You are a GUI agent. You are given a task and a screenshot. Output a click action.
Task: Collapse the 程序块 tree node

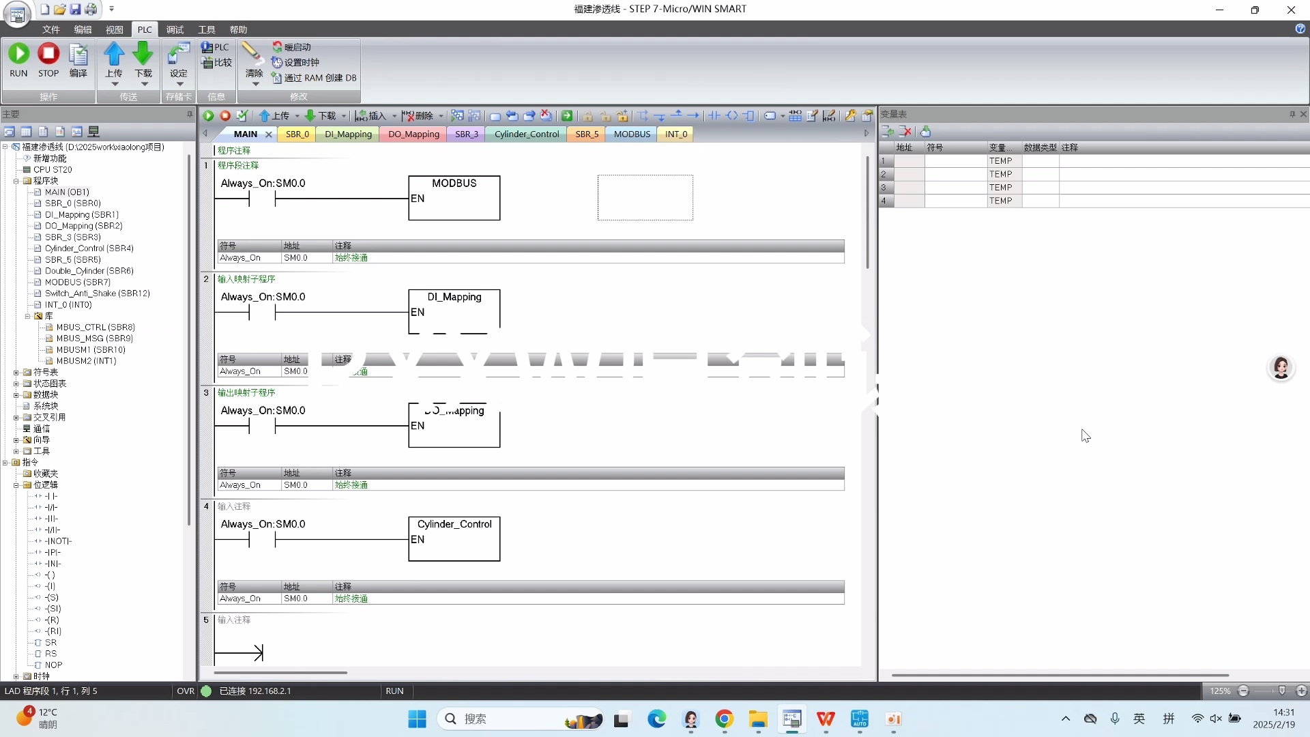[x=16, y=181]
